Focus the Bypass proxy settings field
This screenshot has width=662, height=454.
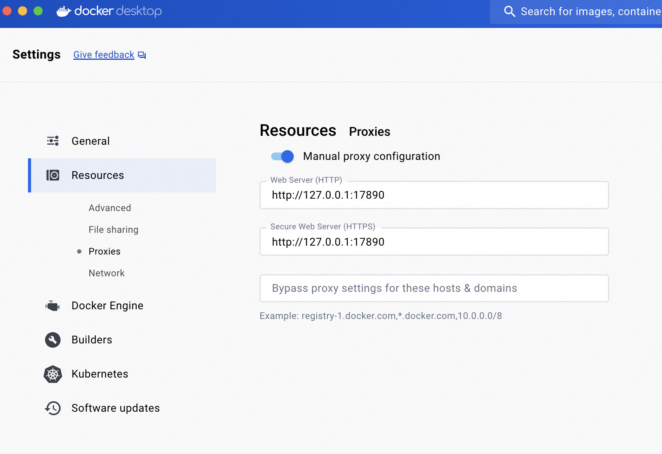coord(434,288)
